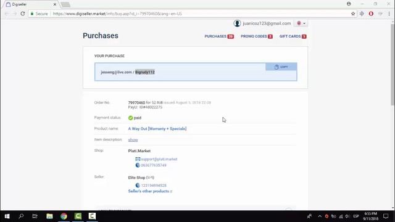Click the Secure padlock indicator

tap(39, 14)
